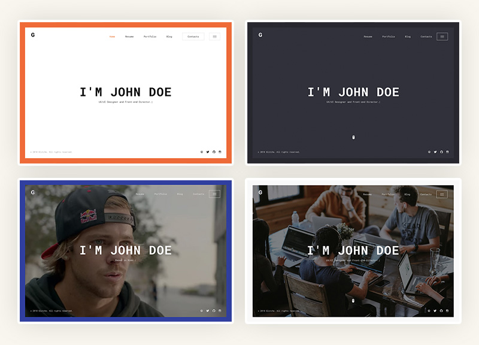Viewport: 479px width, 345px height.
Task: Click the mouse scroll icon in the dark gray preview
Action: (x=353, y=138)
